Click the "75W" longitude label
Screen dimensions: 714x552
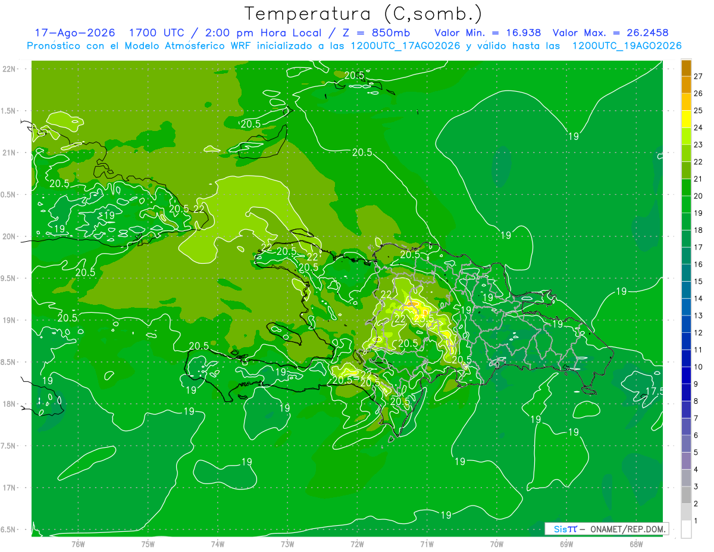pos(148,544)
